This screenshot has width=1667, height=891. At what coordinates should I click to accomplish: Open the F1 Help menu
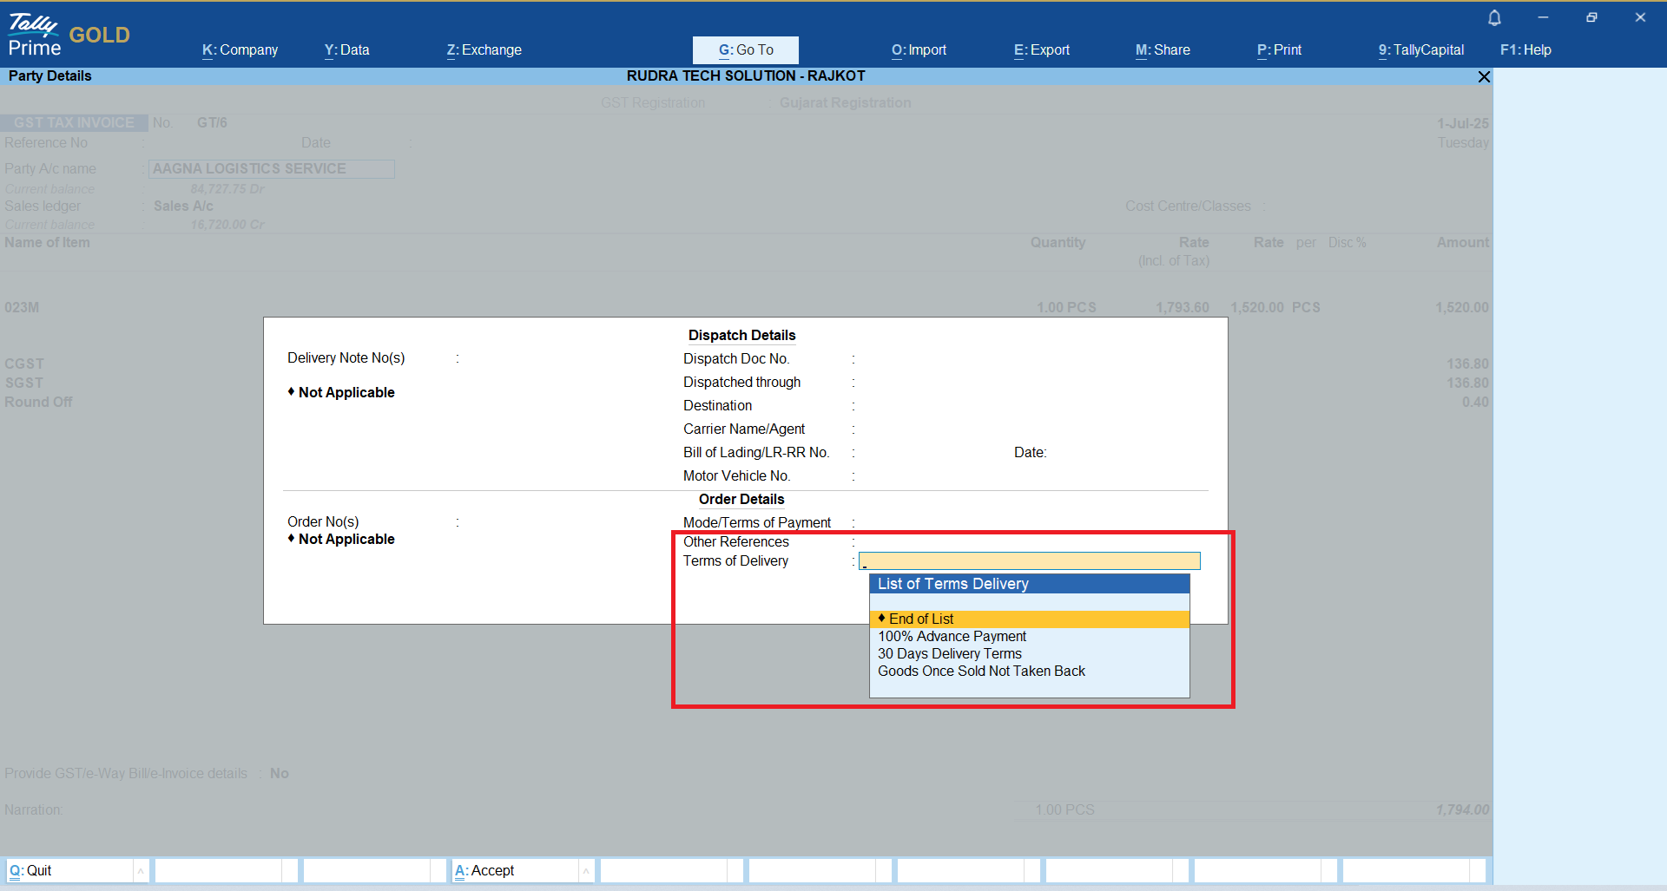coord(1525,50)
